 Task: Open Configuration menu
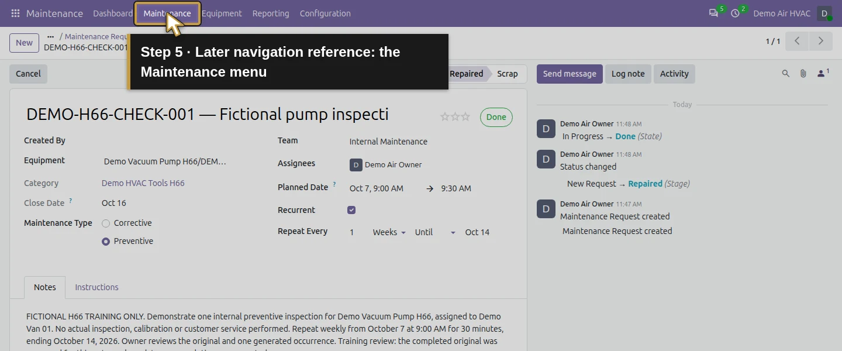pos(325,13)
